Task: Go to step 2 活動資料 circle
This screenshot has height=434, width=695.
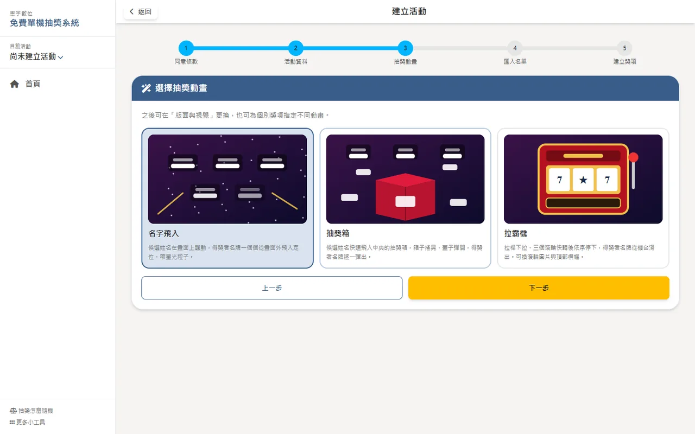Action: tap(295, 48)
